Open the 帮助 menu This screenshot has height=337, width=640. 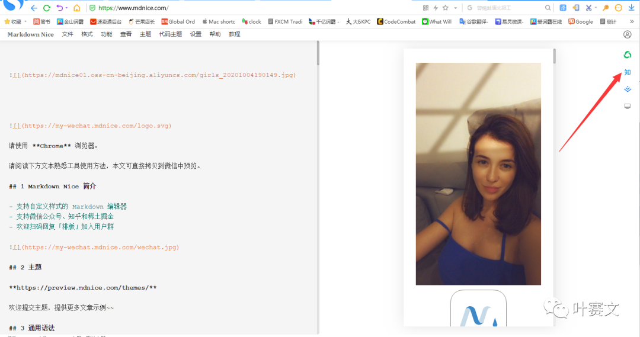(x=215, y=34)
